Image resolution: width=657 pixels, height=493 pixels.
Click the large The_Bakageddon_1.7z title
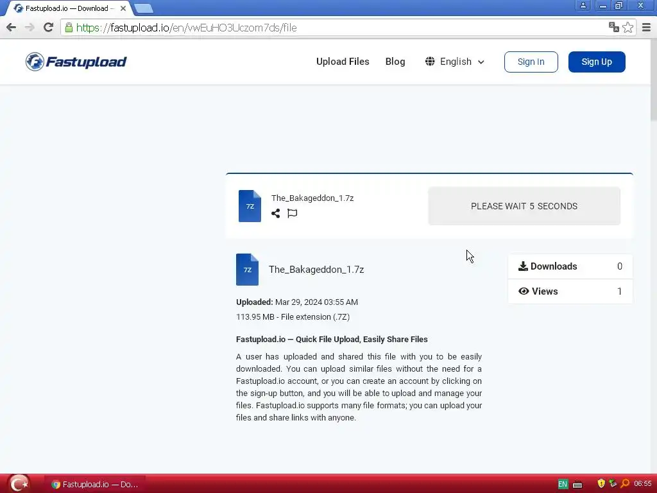tap(316, 270)
